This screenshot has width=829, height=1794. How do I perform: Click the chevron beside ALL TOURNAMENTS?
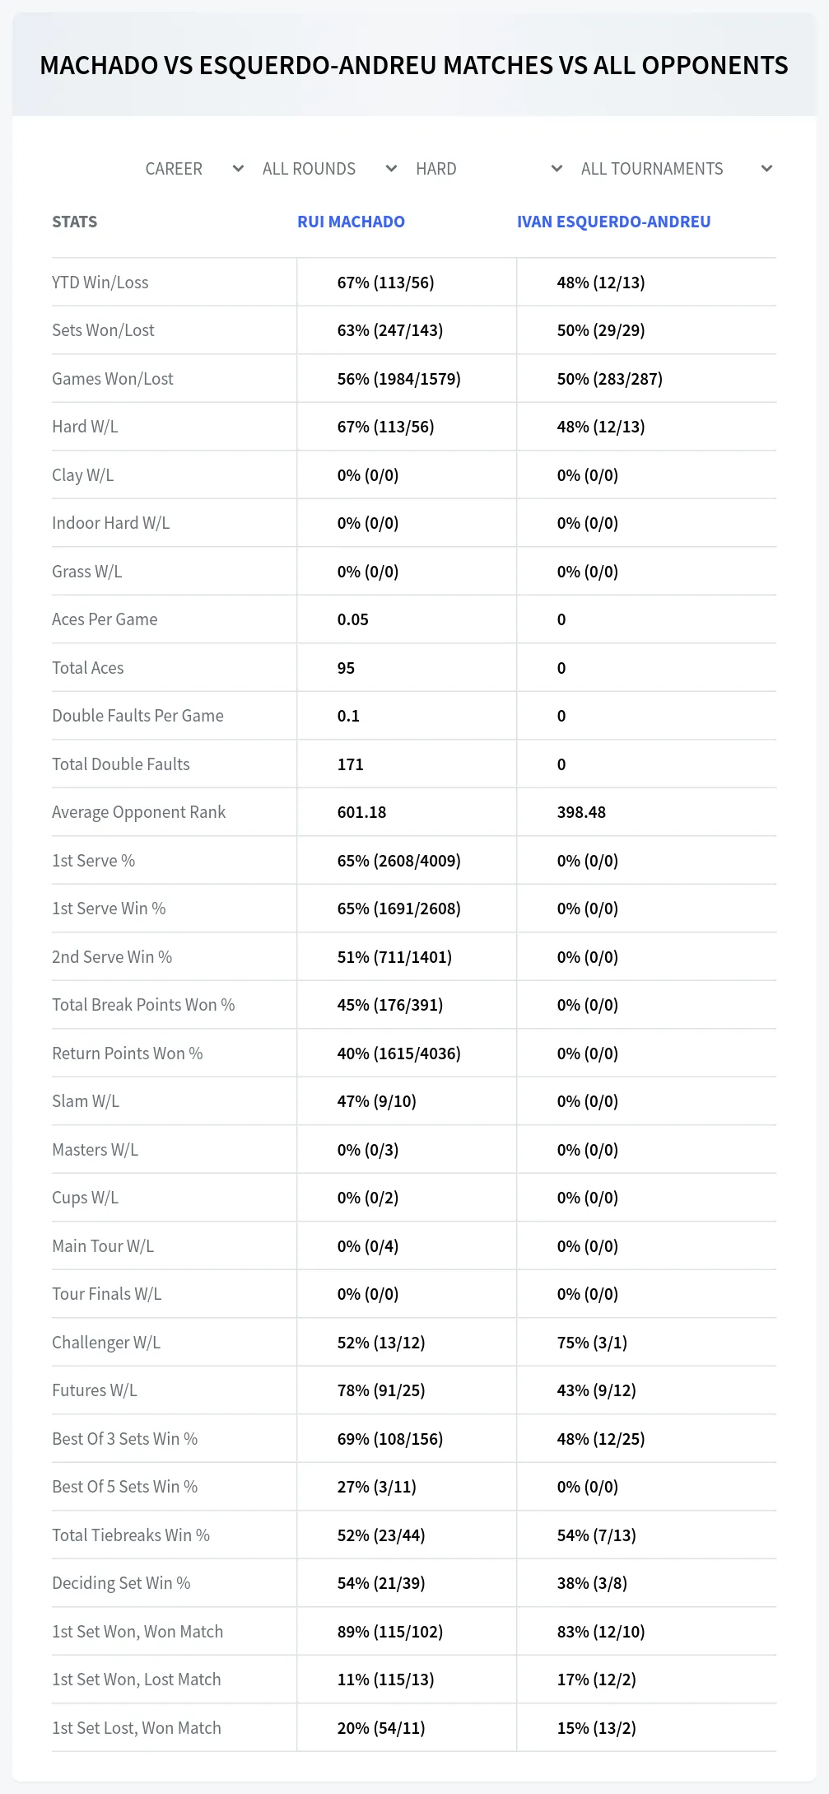(766, 169)
